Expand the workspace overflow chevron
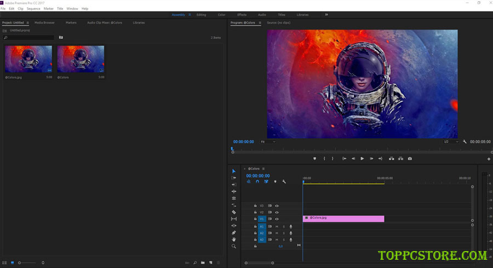The width and height of the screenshot is (493, 268). (326, 15)
